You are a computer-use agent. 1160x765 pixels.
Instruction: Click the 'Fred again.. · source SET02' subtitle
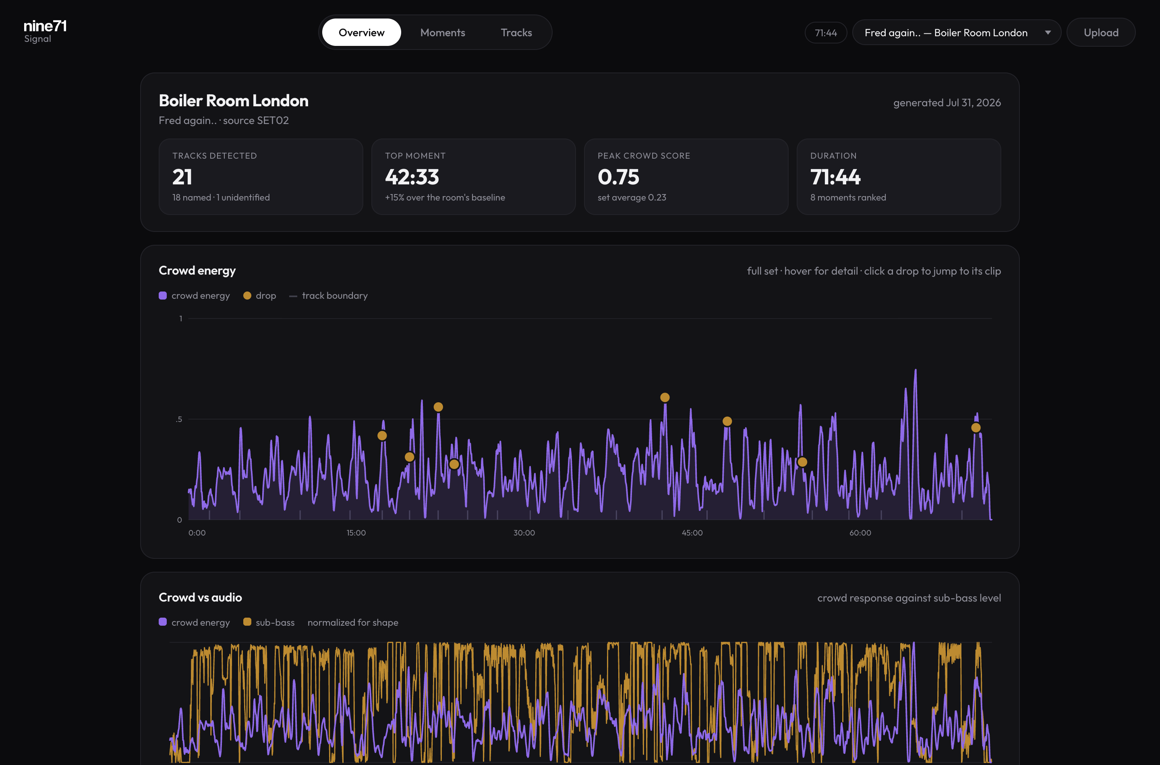click(224, 120)
